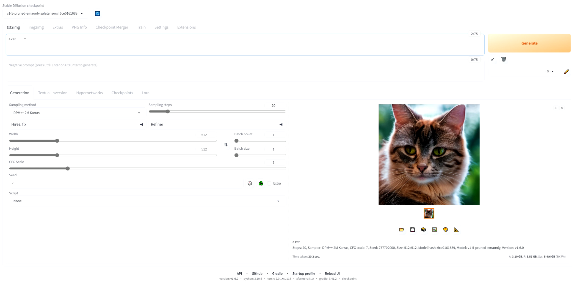Send image to img2img icon
Viewport: 577px width, 288px height.
pos(434,230)
